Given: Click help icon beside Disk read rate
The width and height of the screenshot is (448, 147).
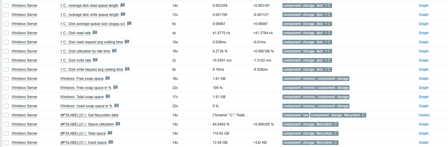Looking at the screenshot, I should [x=95, y=33].
